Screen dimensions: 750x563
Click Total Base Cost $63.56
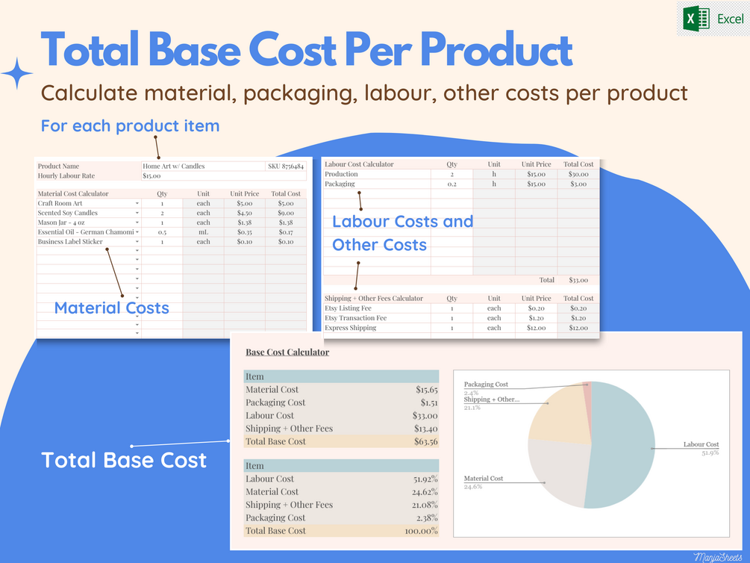pos(425,441)
